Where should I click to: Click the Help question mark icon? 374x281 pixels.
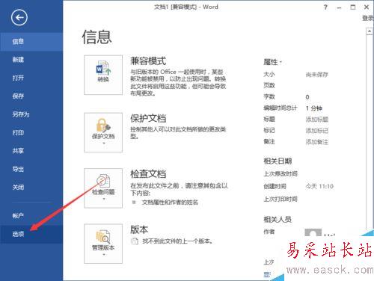point(325,7)
